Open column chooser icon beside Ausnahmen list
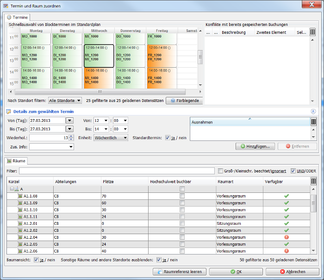The width and height of the screenshot is (324, 280). 313,122
